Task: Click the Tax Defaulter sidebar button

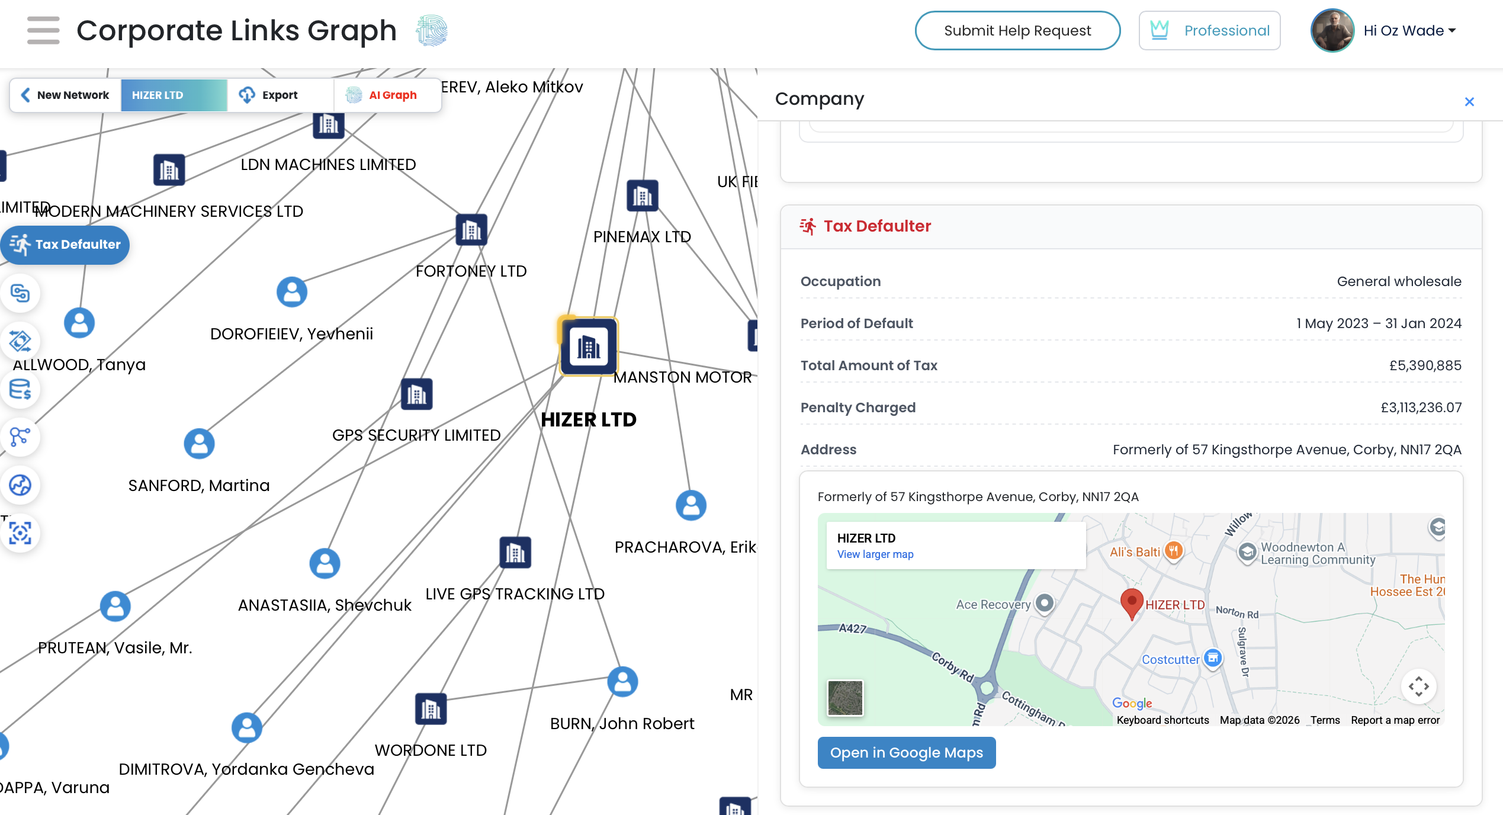Action: pyautogui.click(x=65, y=245)
